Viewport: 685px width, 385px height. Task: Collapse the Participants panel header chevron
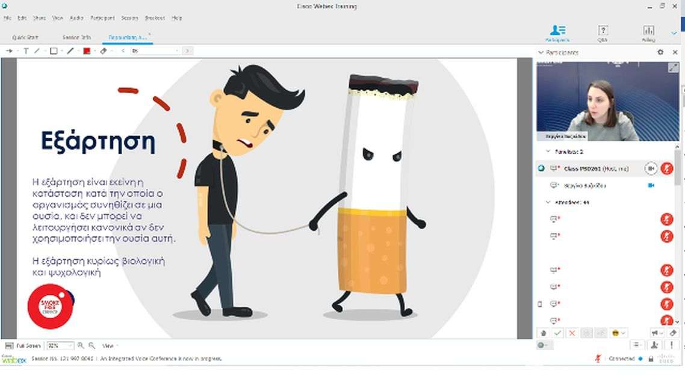click(541, 52)
